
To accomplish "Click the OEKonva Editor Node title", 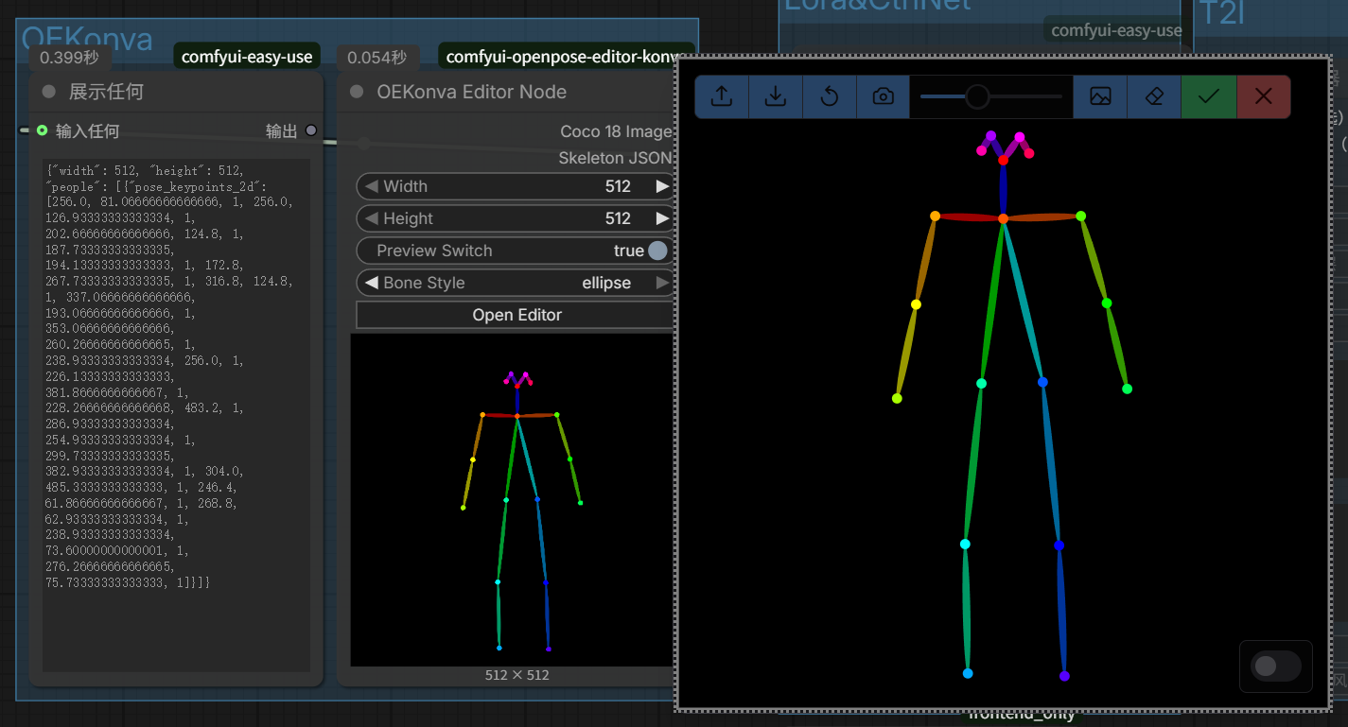I will (x=471, y=92).
